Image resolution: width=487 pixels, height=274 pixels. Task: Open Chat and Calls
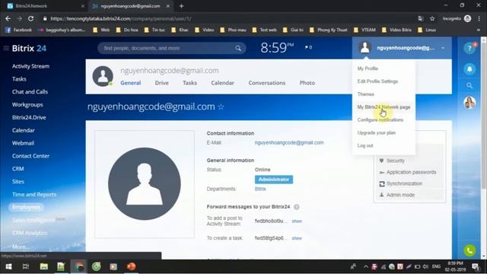(x=30, y=91)
